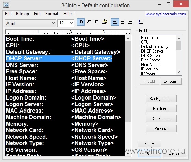Toggle the bullet list icon
Image resolution: width=191 pixels, height=162 pixels.
[141, 22]
